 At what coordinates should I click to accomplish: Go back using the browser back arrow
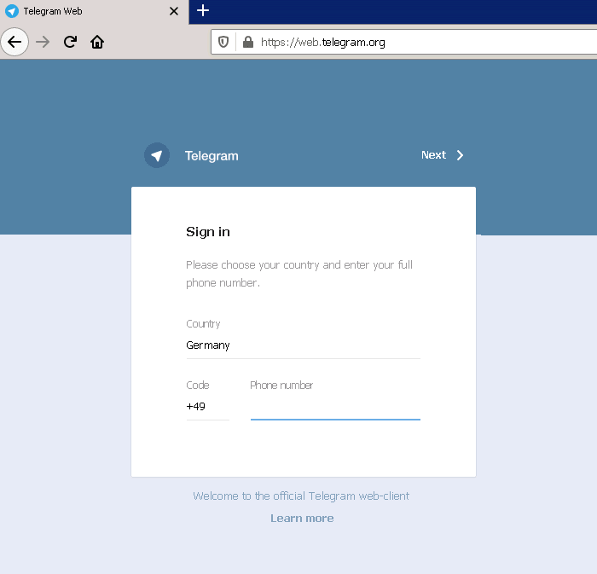pyautogui.click(x=14, y=42)
